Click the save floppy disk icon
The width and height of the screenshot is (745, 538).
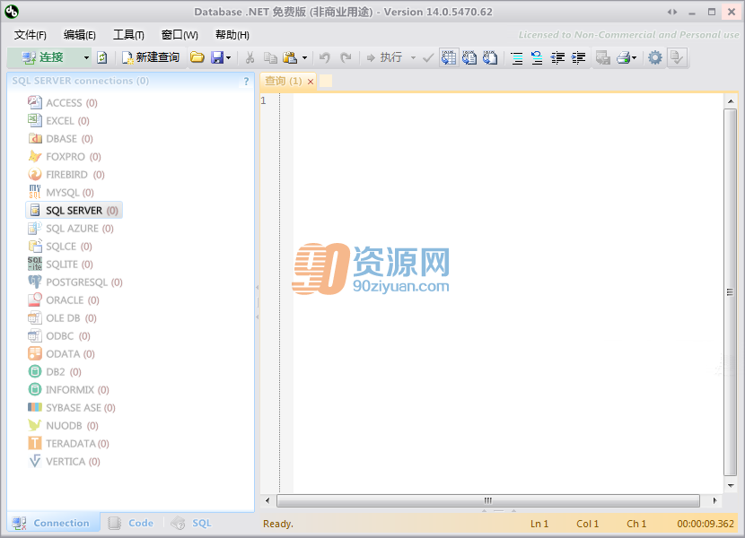[x=217, y=57]
